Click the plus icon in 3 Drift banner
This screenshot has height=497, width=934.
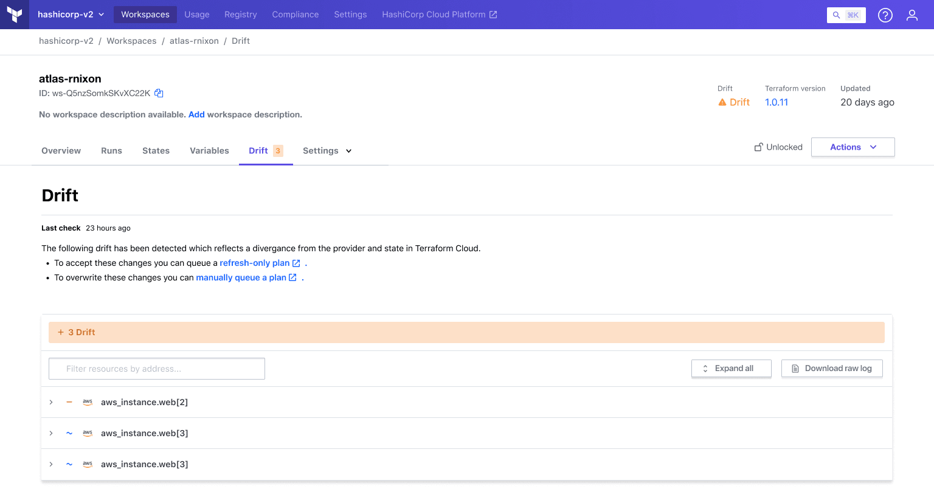[x=61, y=332]
